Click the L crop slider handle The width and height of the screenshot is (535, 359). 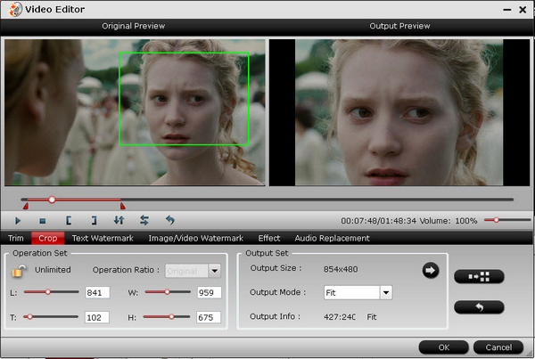tap(48, 292)
